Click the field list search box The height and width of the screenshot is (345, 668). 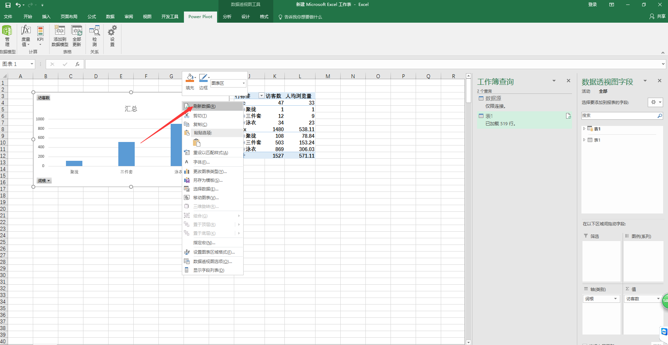pyautogui.click(x=619, y=115)
